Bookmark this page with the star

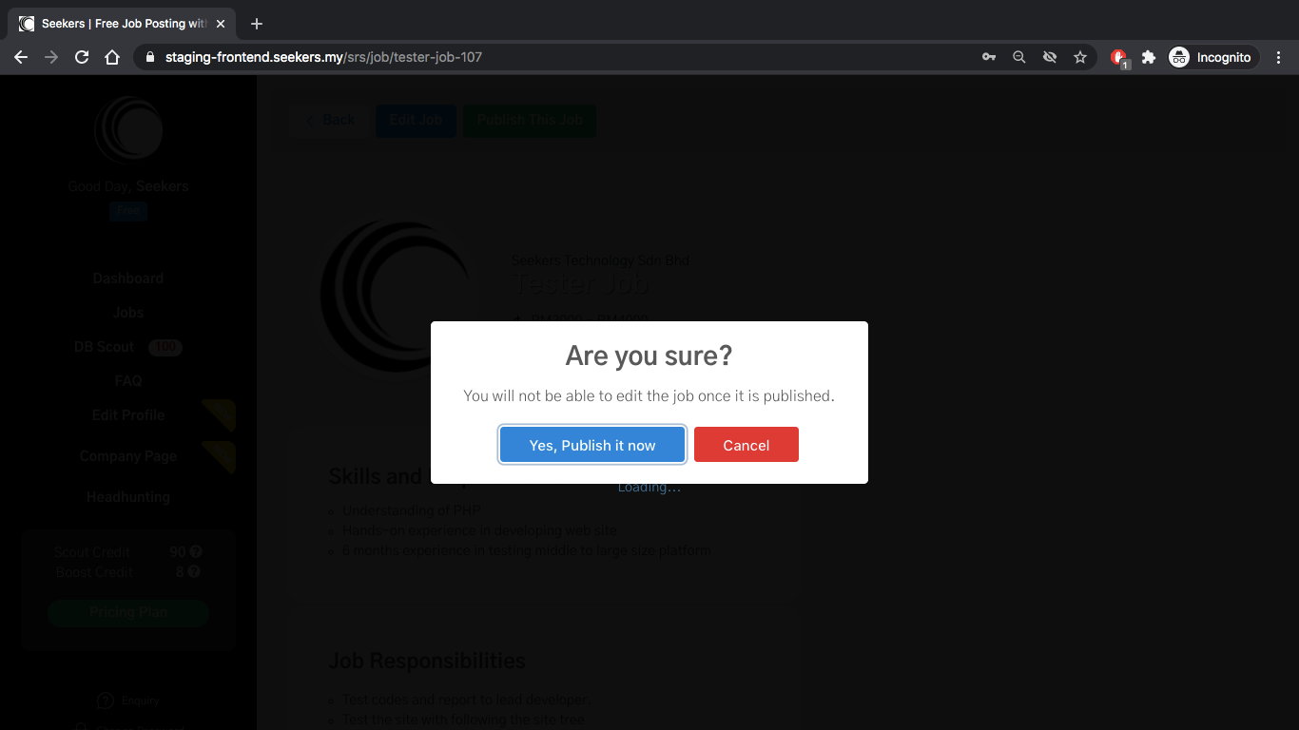[x=1080, y=57]
